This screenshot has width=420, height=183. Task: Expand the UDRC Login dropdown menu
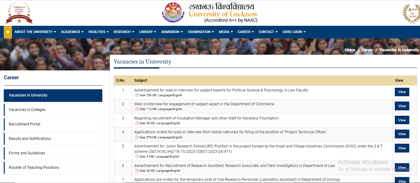[x=294, y=32]
